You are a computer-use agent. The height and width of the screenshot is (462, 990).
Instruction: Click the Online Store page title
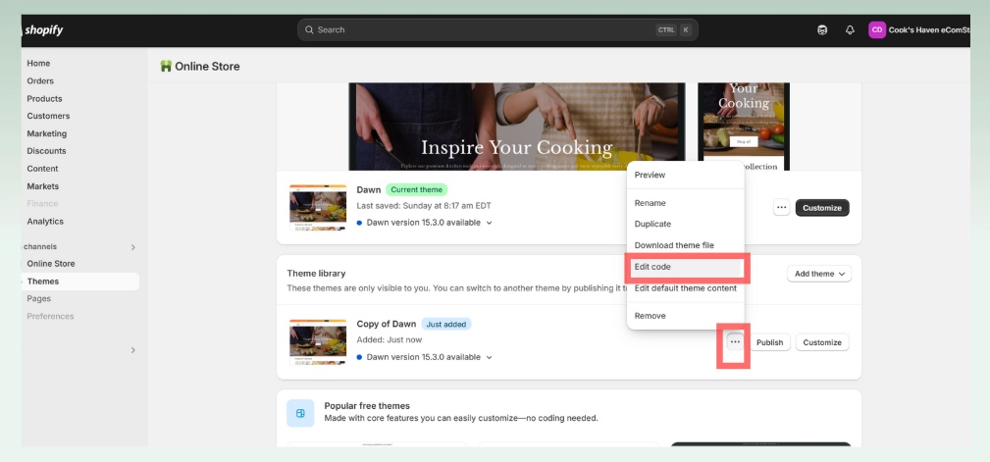pos(207,67)
